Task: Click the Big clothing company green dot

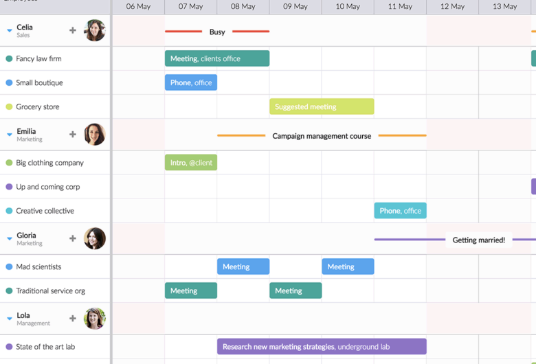Action: click(x=9, y=163)
